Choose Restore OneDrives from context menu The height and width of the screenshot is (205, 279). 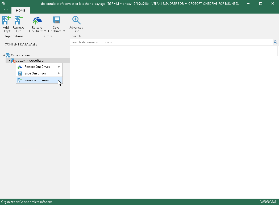tap(39, 67)
